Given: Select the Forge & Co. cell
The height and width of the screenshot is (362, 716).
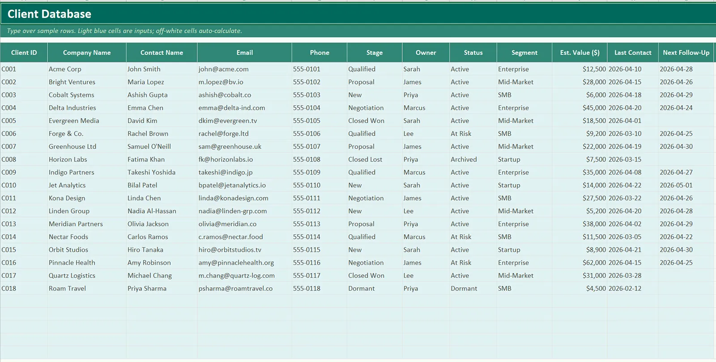Looking at the screenshot, I should click(x=87, y=133).
